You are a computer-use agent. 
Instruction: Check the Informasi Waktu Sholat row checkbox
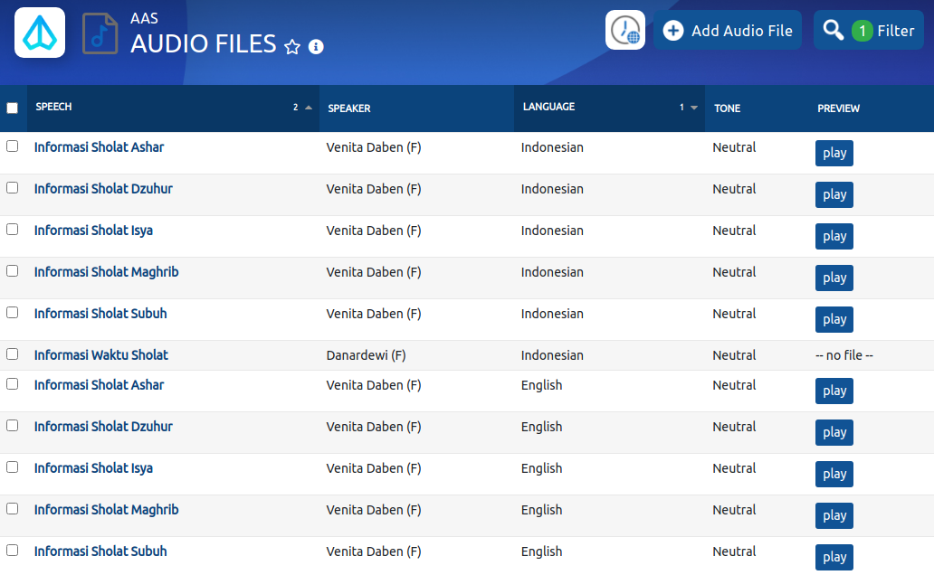tap(13, 354)
